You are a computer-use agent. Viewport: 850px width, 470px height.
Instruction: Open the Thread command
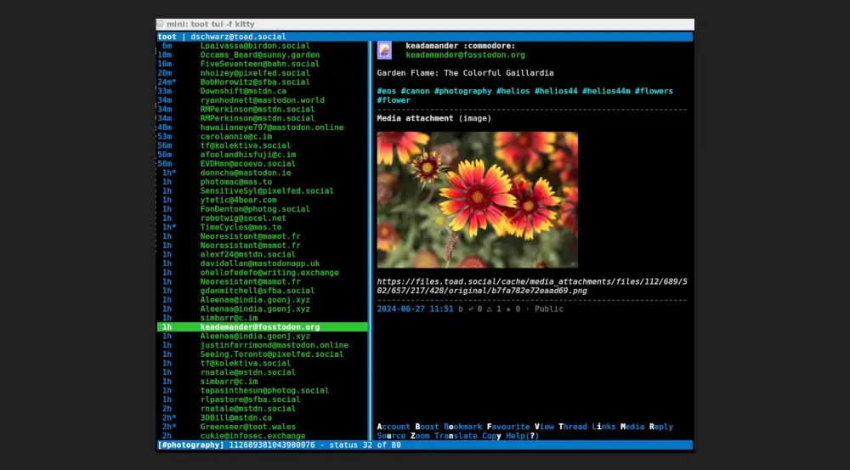pyautogui.click(x=574, y=427)
